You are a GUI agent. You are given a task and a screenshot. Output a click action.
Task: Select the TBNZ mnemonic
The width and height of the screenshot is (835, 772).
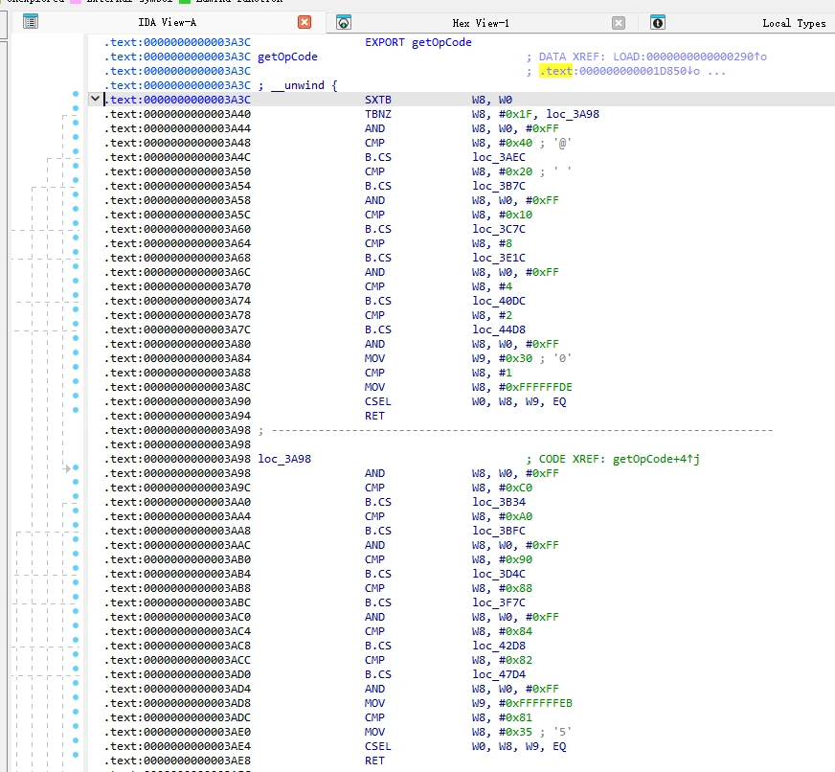pyautogui.click(x=378, y=114)
